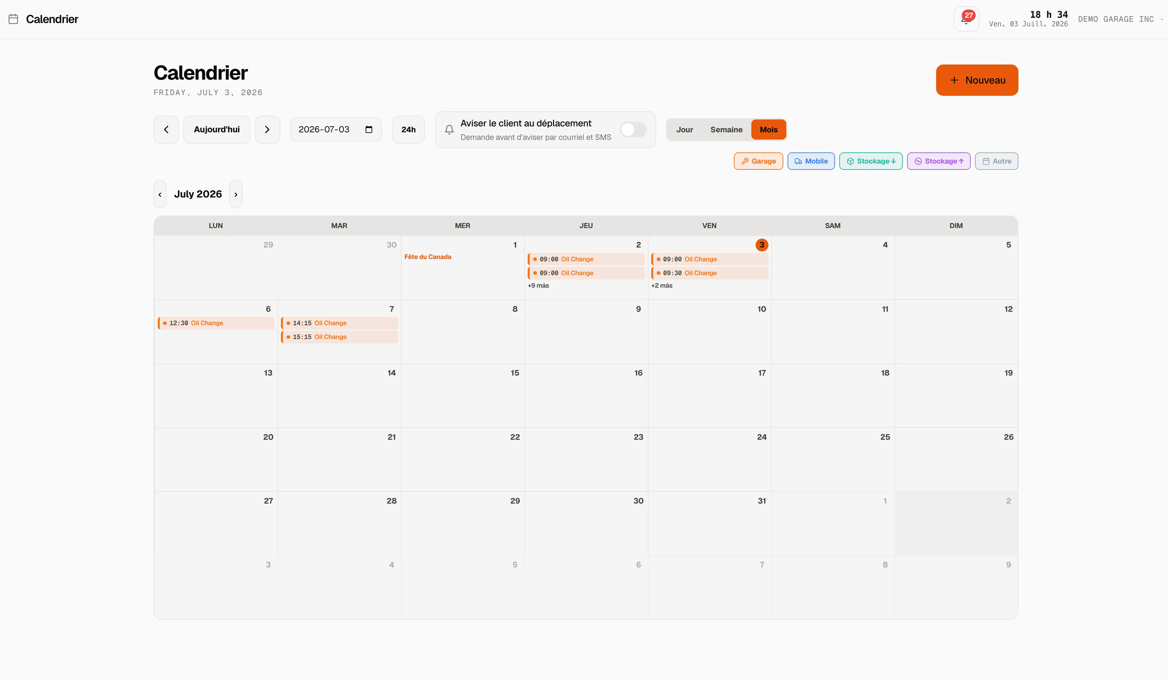This screenshot has height=680, width=1168.
Task: Select the day cell for July 13
Action: pyautogui.click(x=216, y=396)
